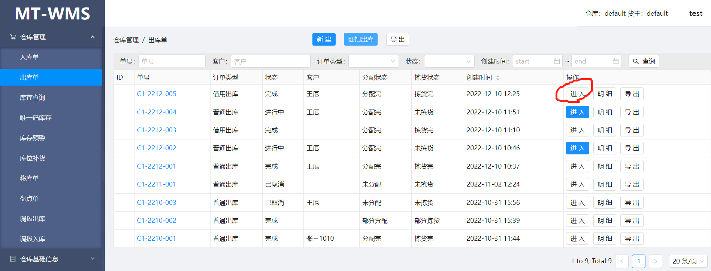Click the MT-WMS logo title

[x=52, y=13]
